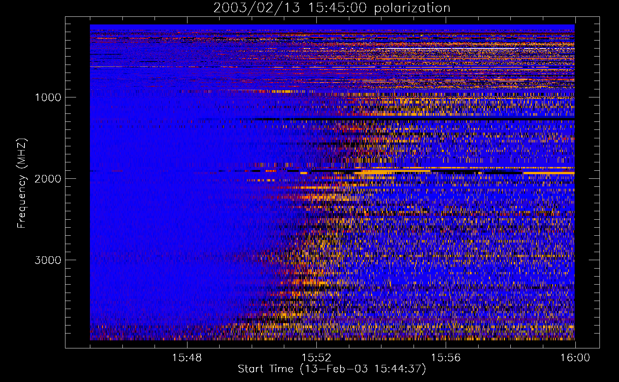Click the 15:52 time tick label
The width and height of the screenshot is (619, 382).
click(316, 358)
